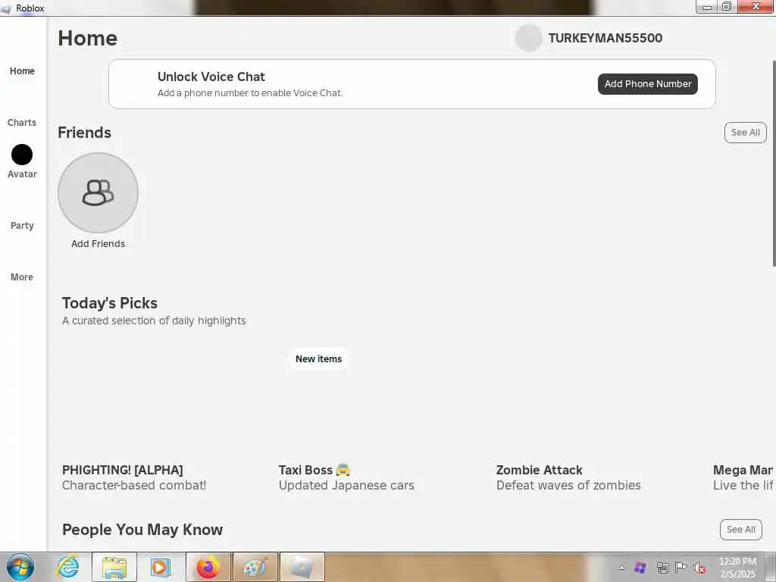The width and height of the screenshot is (776, 582).
Task: Click the Friends section heading
Action: tap(84, 133)
